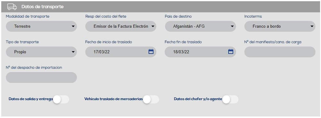Viewport: 321px width, 118px height.
Task: Expand the Afganistán - AFG country selector
Action: (200, 26)
